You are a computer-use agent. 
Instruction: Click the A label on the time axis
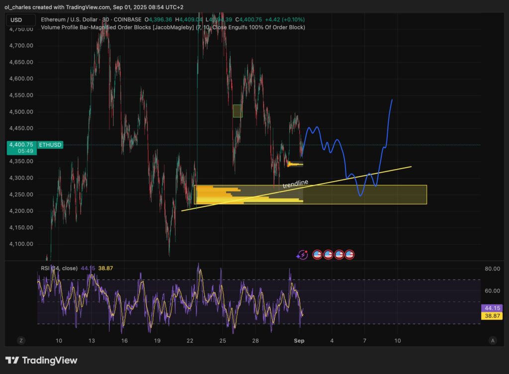(493, 341)
